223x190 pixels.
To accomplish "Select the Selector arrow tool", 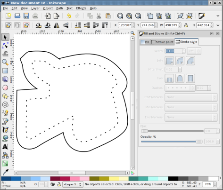I will [5, 37].
